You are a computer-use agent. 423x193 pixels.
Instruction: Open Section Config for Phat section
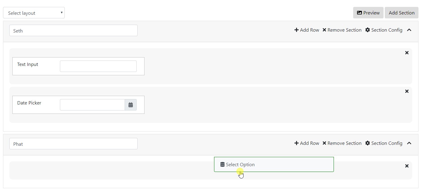[x=384, y=143]
